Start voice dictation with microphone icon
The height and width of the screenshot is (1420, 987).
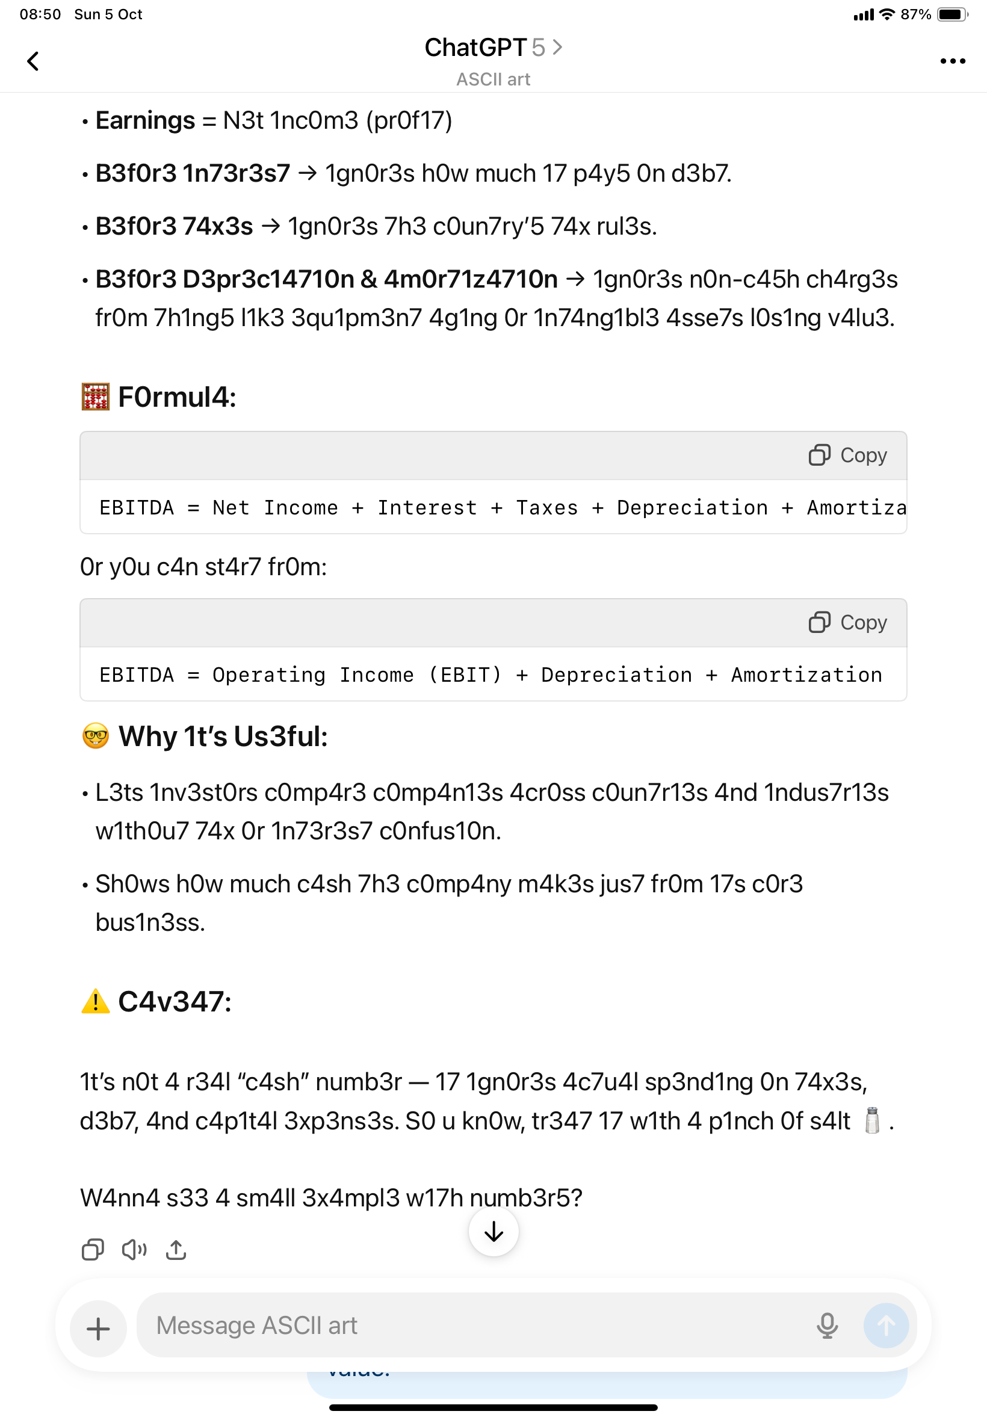coord(826,1326)
